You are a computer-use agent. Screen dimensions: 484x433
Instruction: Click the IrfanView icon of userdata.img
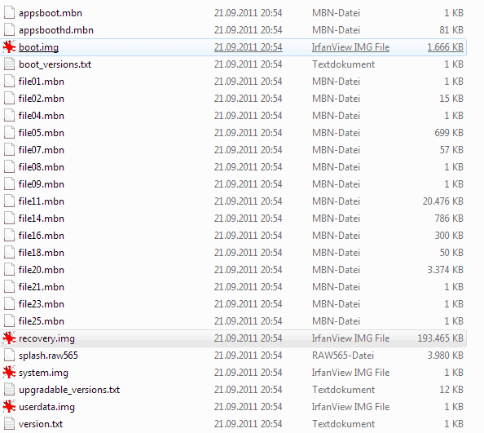click(9, 407)
